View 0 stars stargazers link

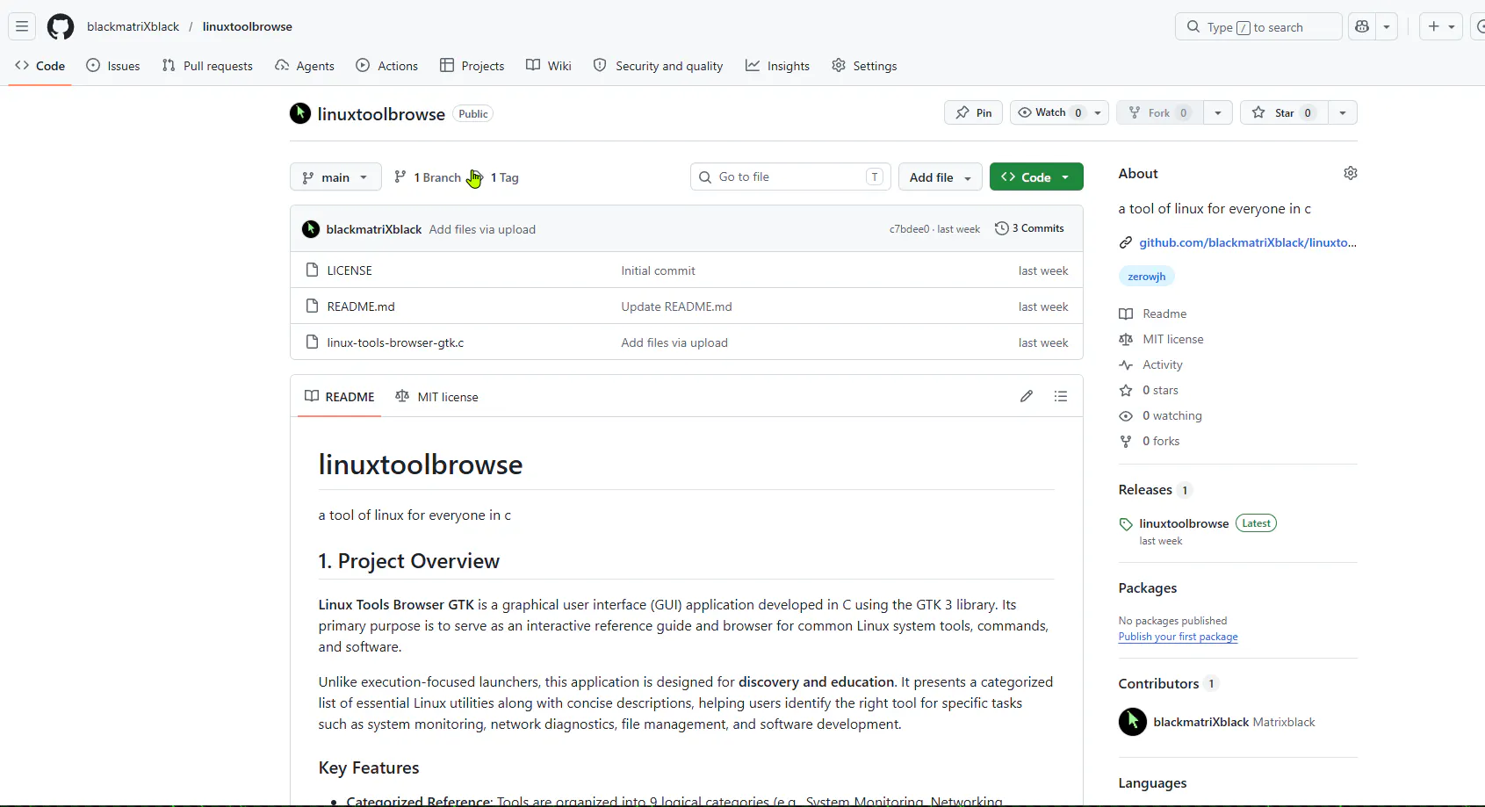[1149, 390]
